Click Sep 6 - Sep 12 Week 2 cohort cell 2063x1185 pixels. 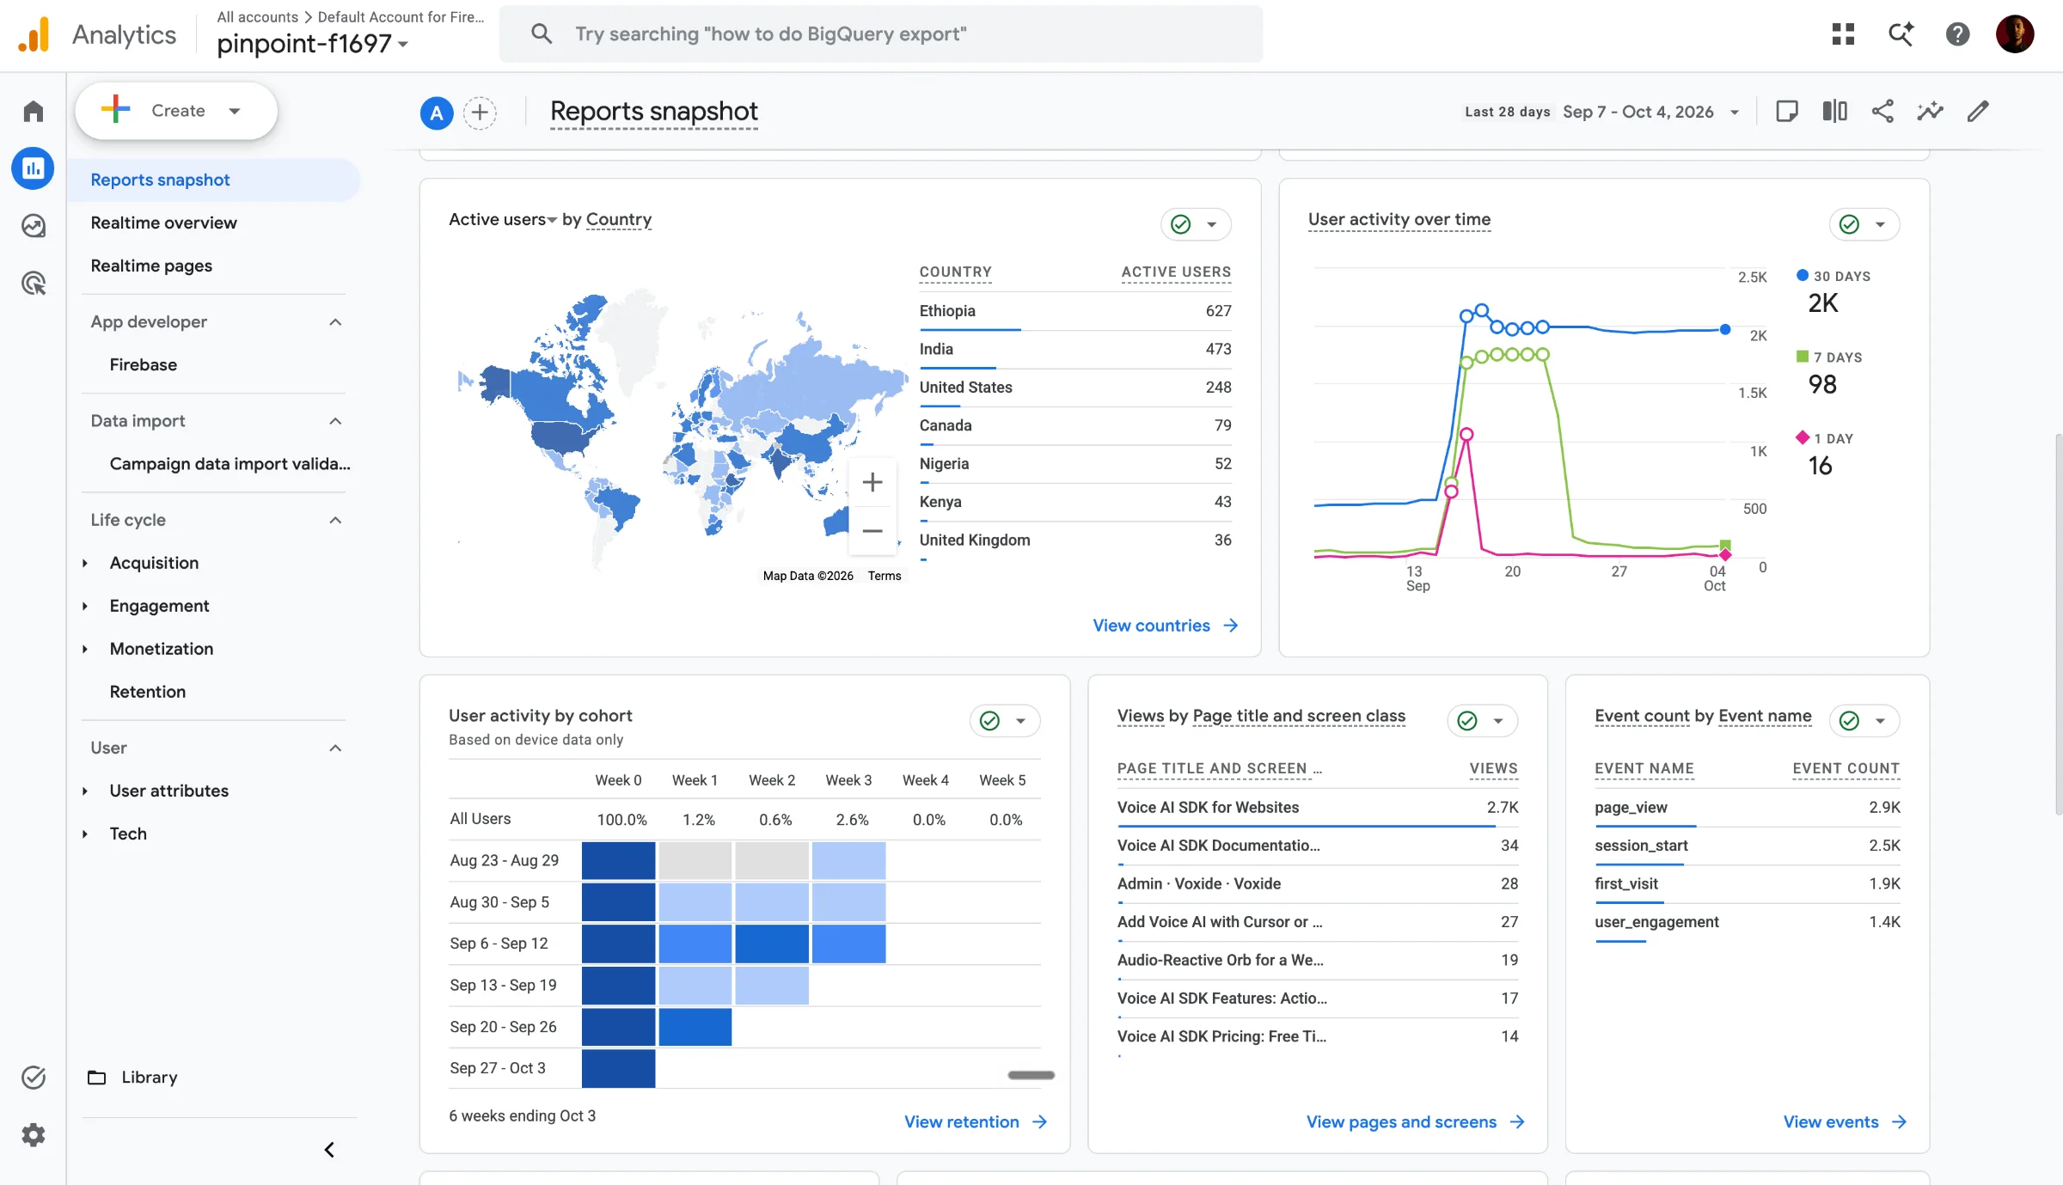coord(772,944)
